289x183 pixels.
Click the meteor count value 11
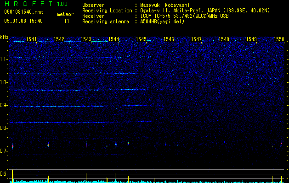click(x=67, y=21)
